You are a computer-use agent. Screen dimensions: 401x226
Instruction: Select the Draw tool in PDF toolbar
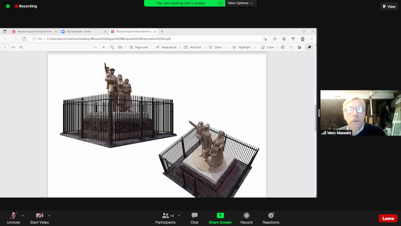[x=215, y=47]
